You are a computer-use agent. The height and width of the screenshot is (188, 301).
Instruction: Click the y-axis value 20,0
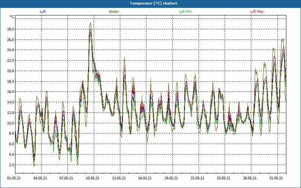pos(11,71)
